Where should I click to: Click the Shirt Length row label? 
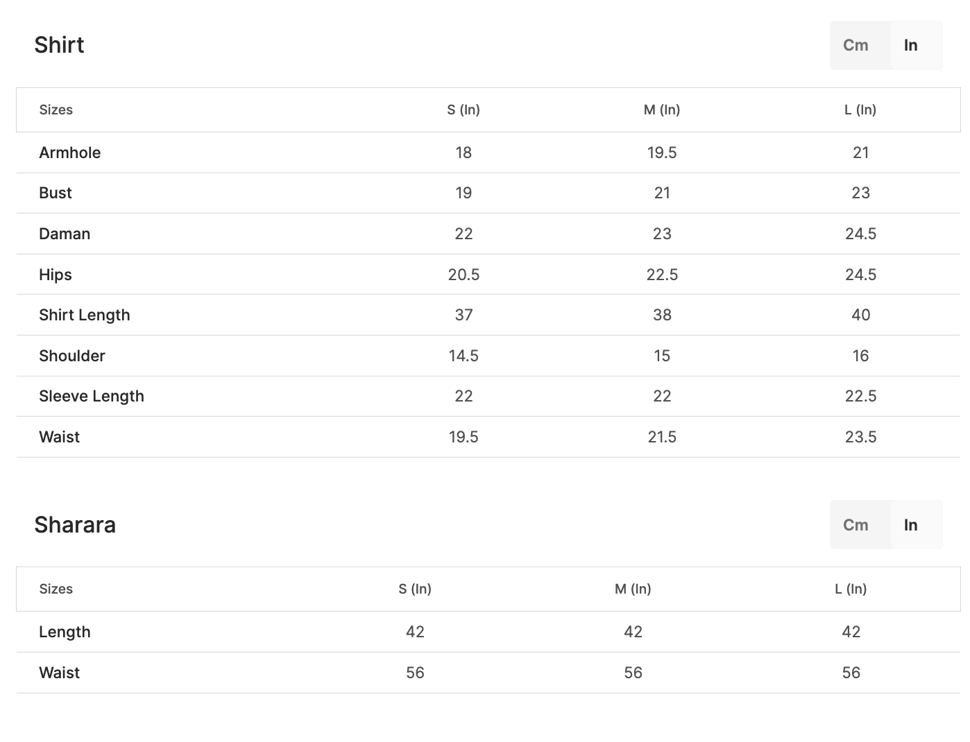point(85,315)
